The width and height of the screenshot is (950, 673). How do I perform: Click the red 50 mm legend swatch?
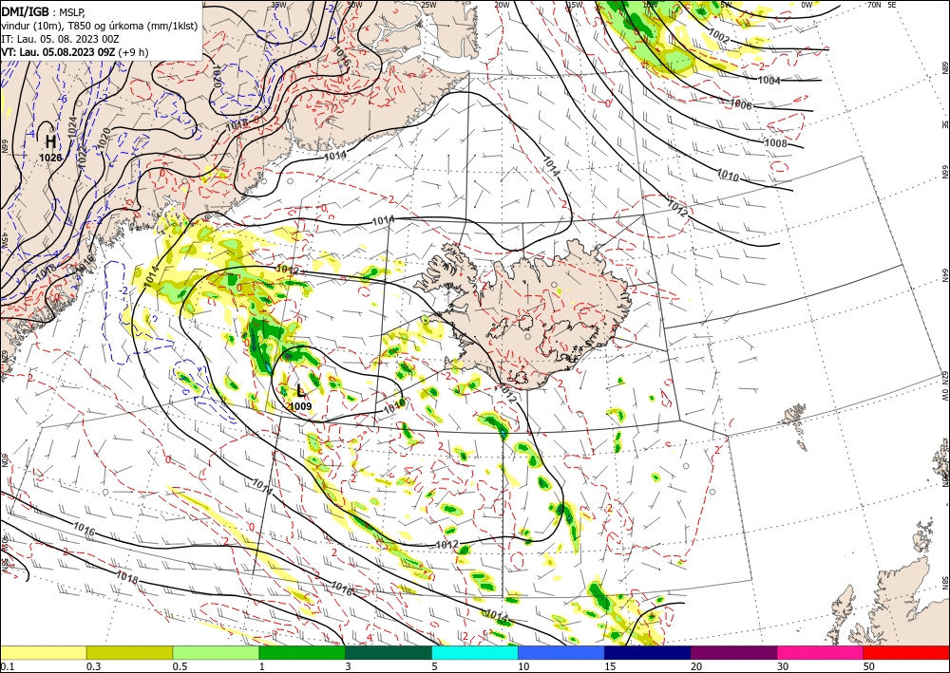pyautogui.click(x=906, y=652)
